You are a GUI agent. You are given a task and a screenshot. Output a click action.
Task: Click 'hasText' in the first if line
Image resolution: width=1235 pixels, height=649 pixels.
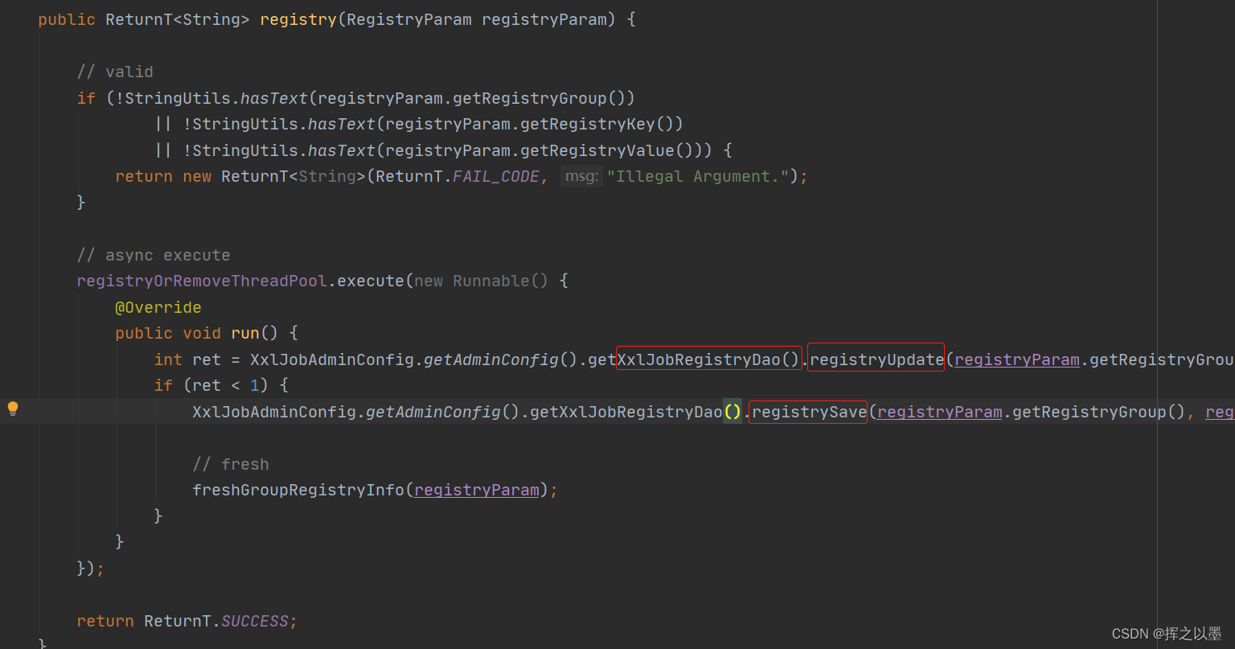[x=274, y=98]
